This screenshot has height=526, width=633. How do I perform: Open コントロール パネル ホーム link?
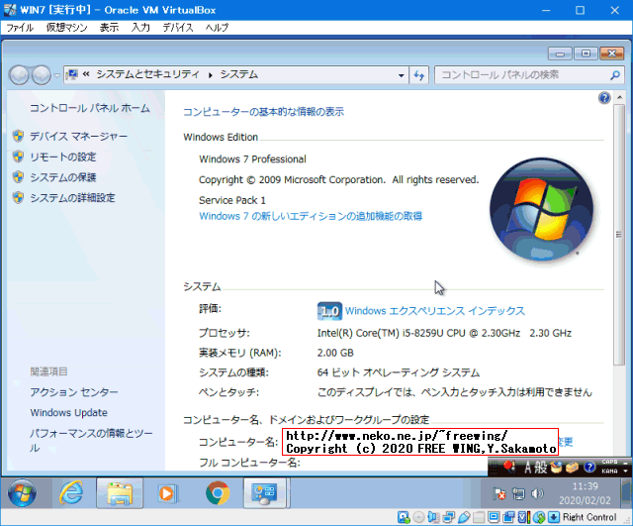tap(90, 108)
